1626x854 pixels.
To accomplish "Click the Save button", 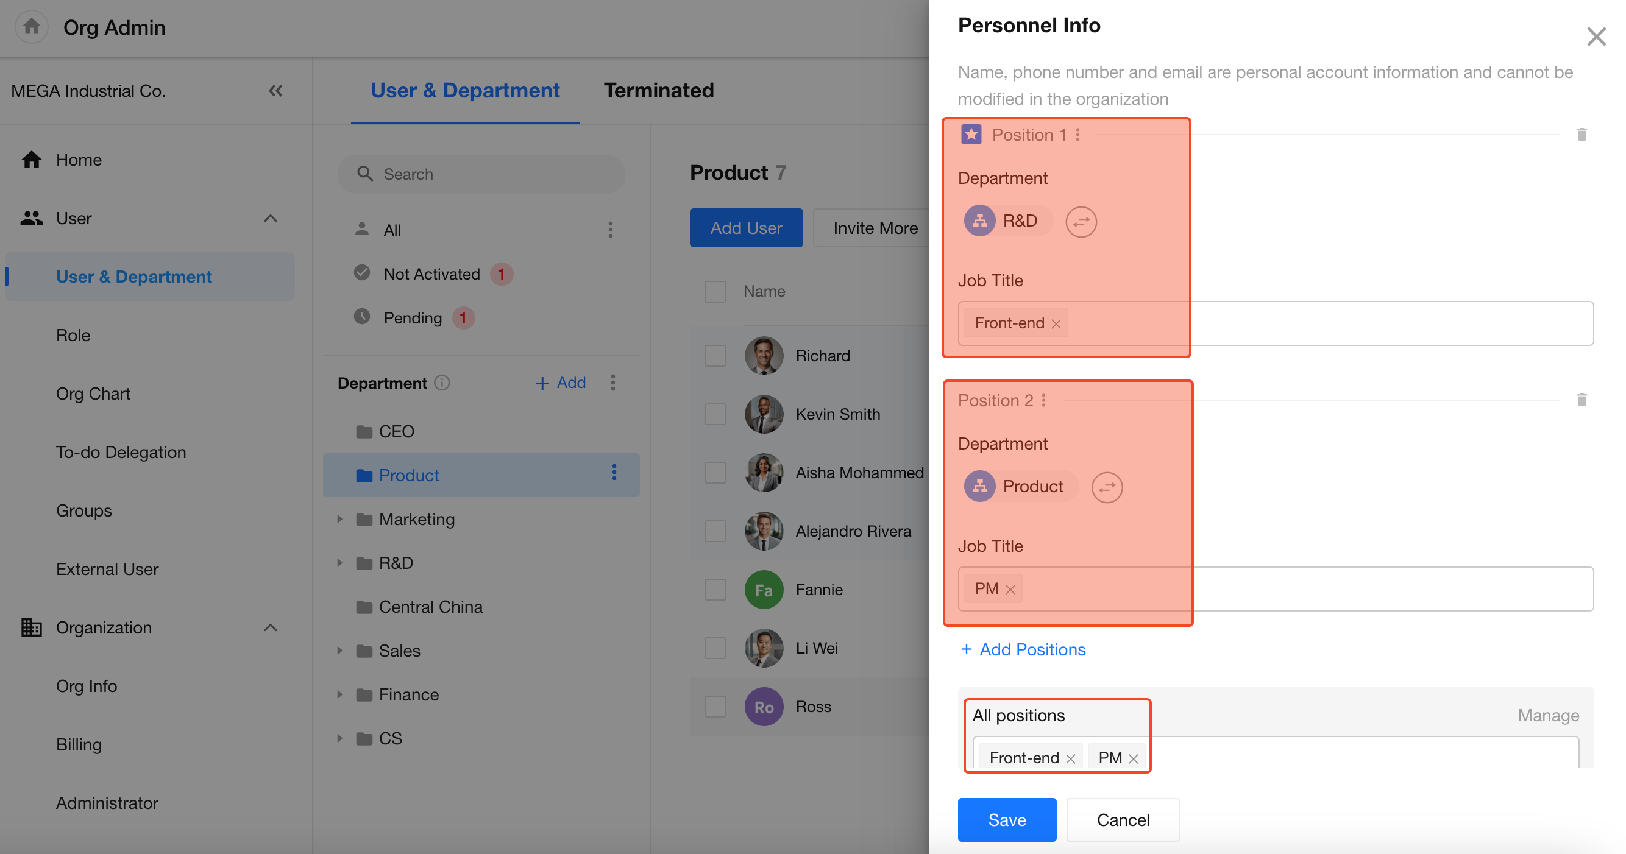I will coord(1006,819).
